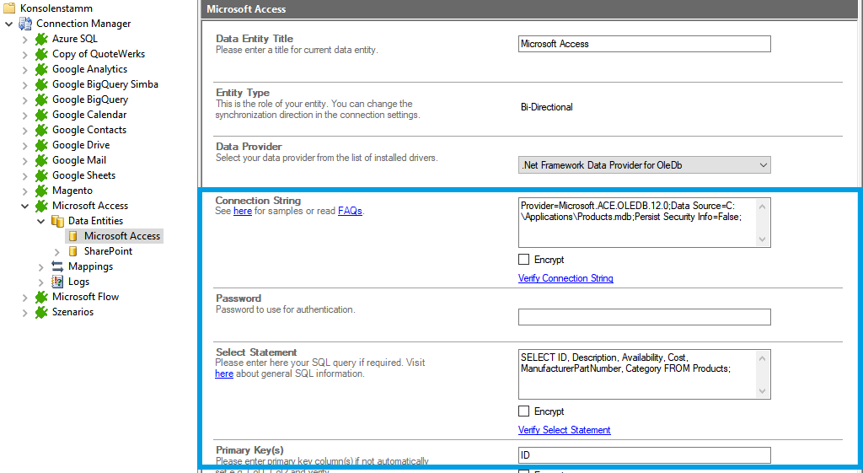Screen dimensions: 863x473
Task: Expand the Google Sheets connection node
Action: pos(25,175)
